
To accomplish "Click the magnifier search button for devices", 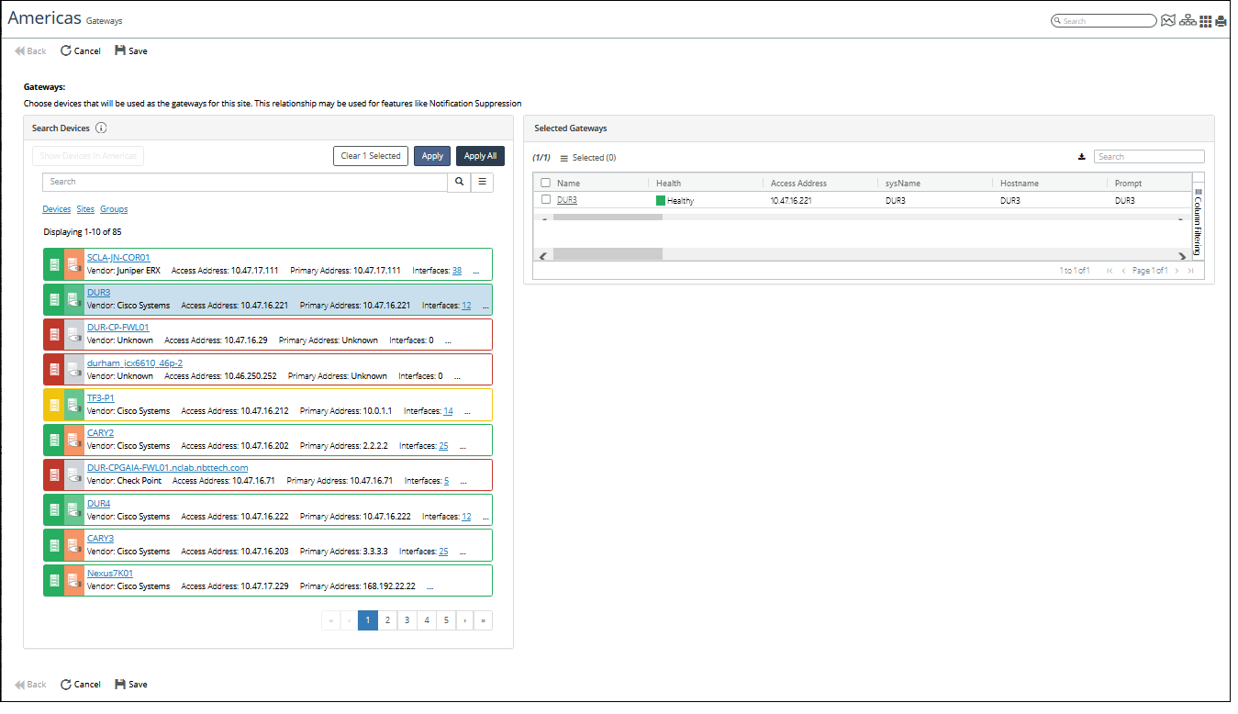I will pyautogui.click(x=459, y=183).
